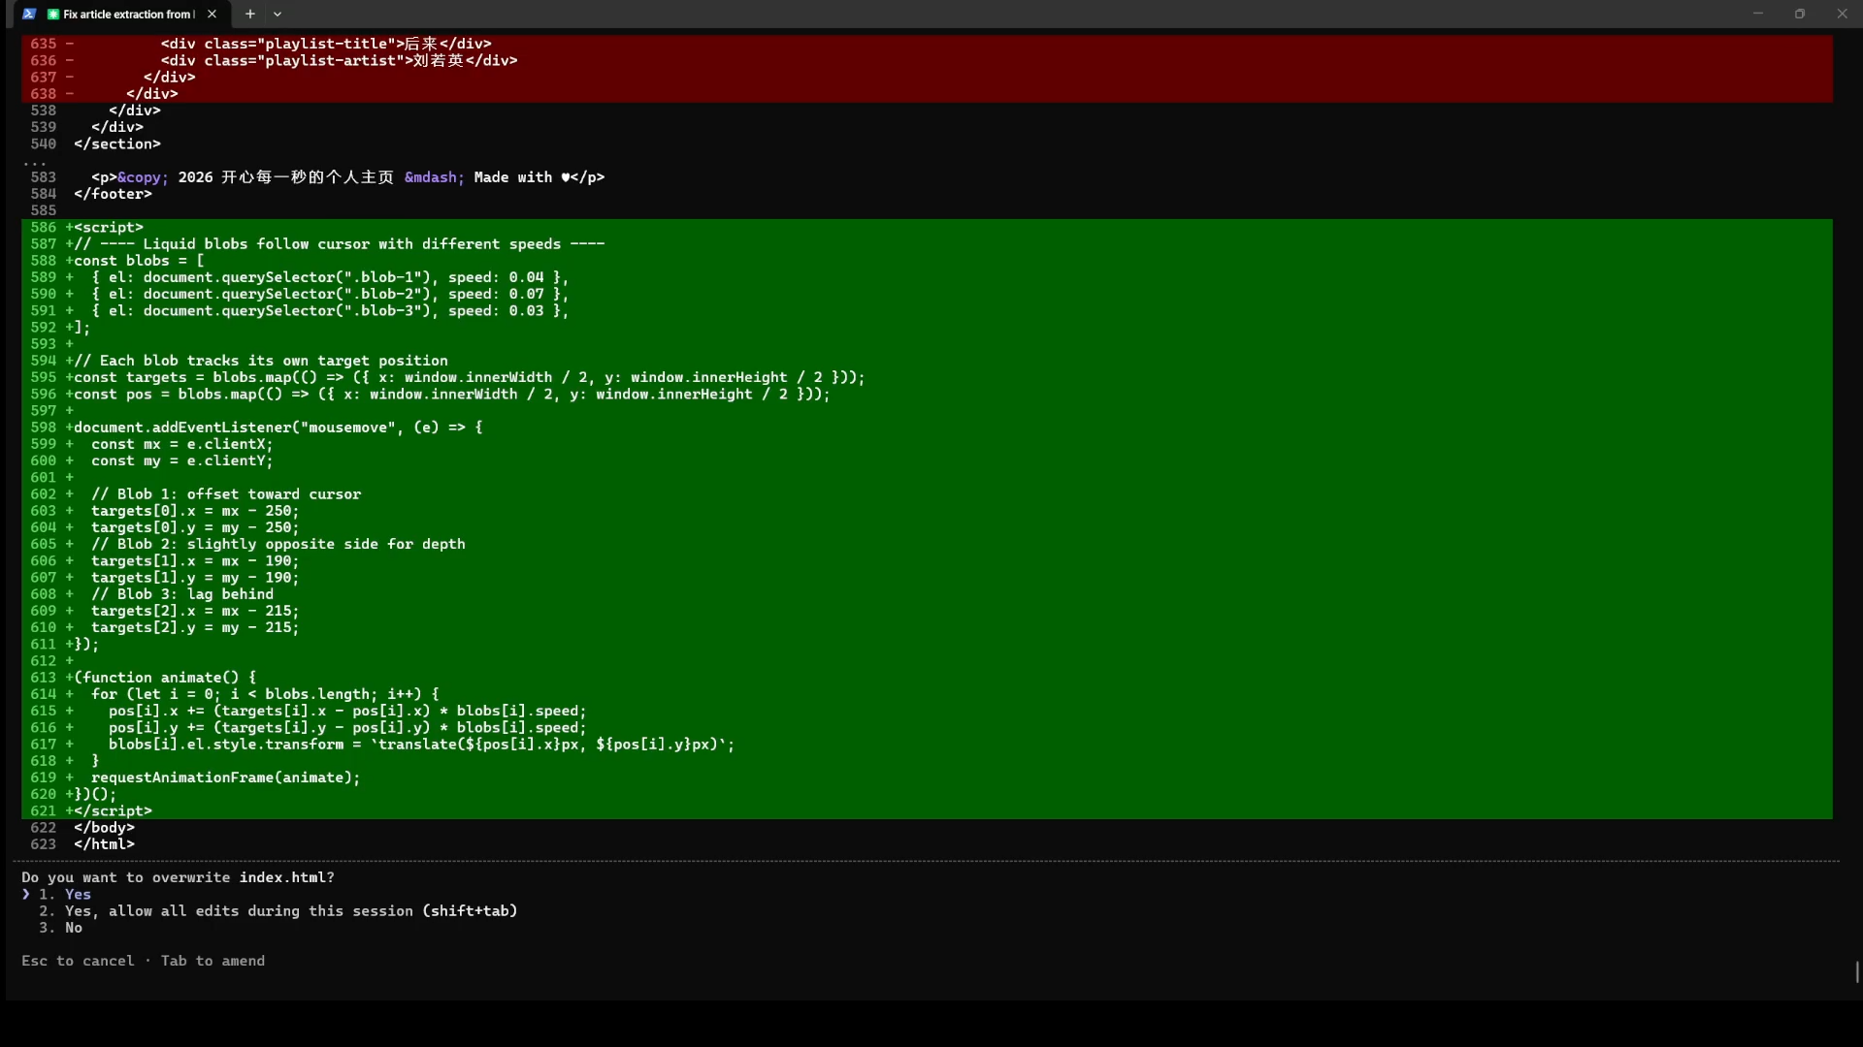Screen dimensions: 1863x1047
Task: Click the 'Each blob tracks its own target' comment
Action: [x=261, y=361]
